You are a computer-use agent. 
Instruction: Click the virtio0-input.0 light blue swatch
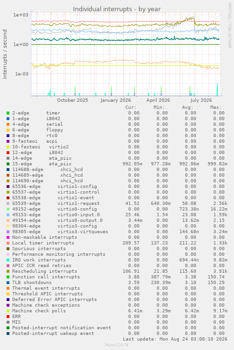(x=8, y=215)
